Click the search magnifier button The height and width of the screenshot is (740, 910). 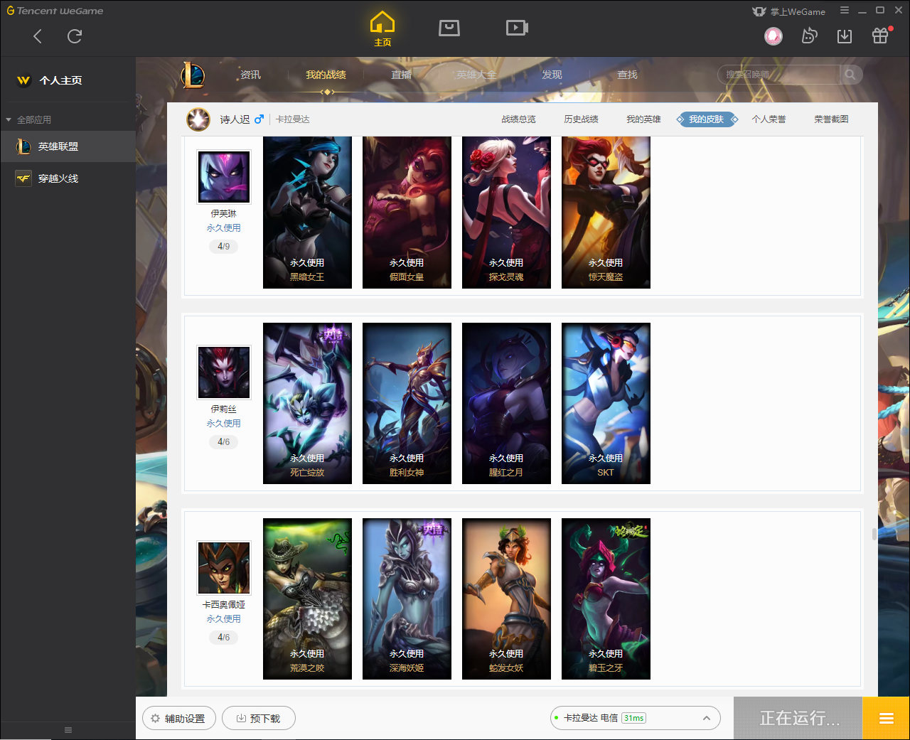coord(850,75)
